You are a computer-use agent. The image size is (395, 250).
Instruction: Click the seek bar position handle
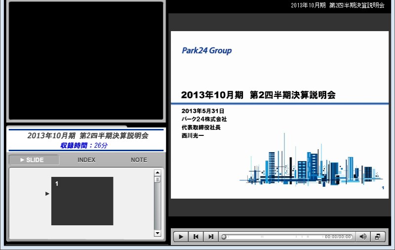coord(224,237)
